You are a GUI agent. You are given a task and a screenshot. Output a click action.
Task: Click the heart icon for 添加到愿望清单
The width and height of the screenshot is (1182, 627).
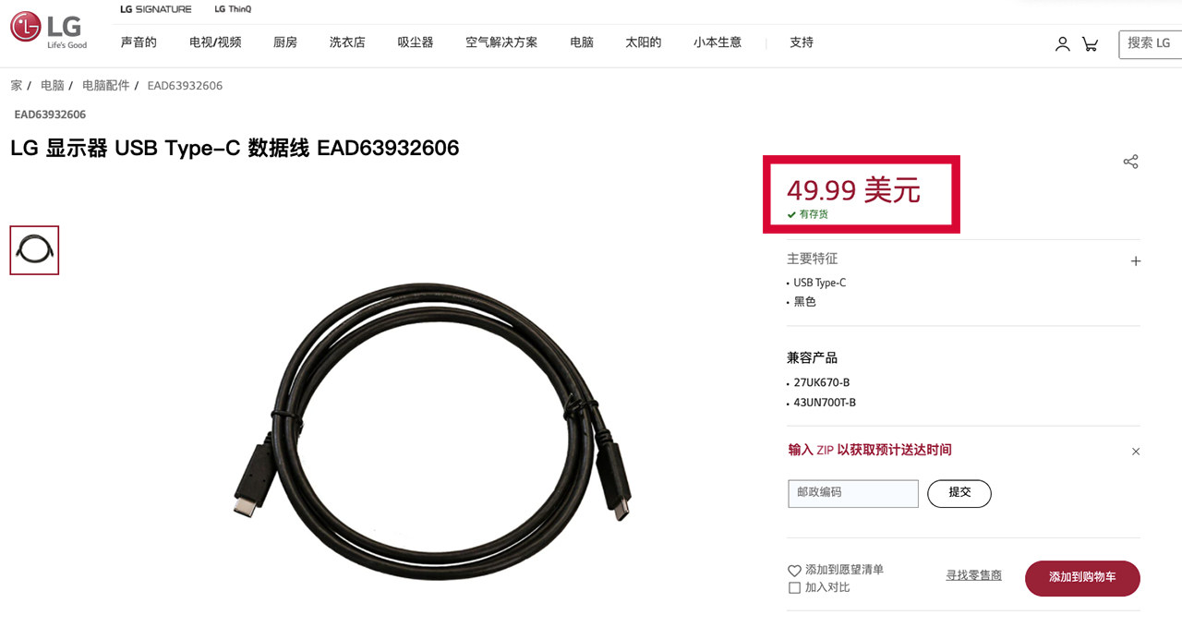pyautogui.click(x=794, y=571)
